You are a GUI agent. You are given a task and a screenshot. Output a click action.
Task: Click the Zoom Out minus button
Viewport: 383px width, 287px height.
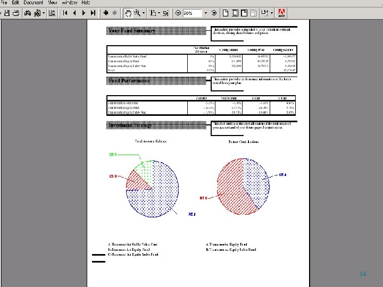pos(178,13)
